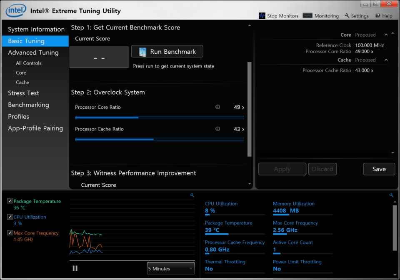The width and height of the screenshot is (400, 280).
Task: Open Settings wrench icon in top bar
Action: [x=347, y=16]
